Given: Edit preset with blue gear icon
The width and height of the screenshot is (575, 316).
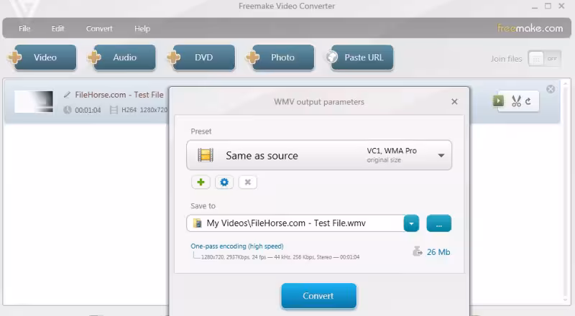Looking at the screenshot, I should [x=224, y=182].
